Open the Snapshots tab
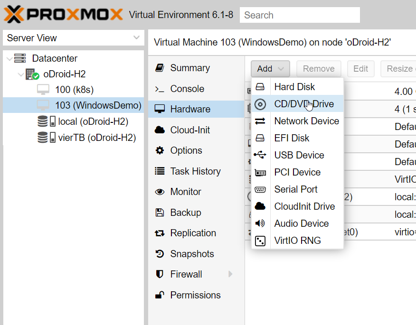Screen dimensions: 416x325 196,254
